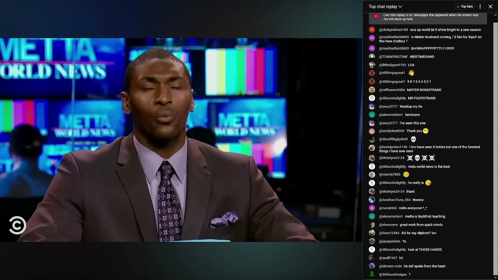Click the Top fans button
The width and height of the screenshot is (498, 280).
pos(465,7)
